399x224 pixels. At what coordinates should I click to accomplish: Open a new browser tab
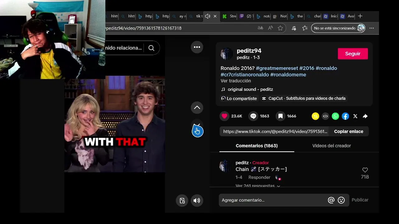click(x=360, y=16)
